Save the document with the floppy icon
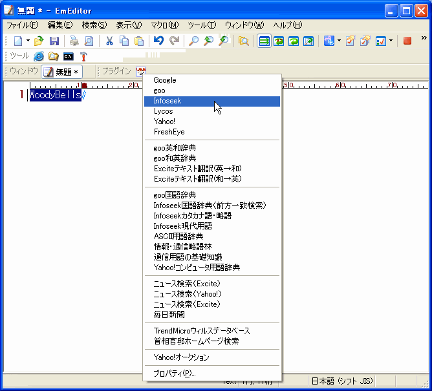This screenshot has width=432, height=391. click(54, 41)
